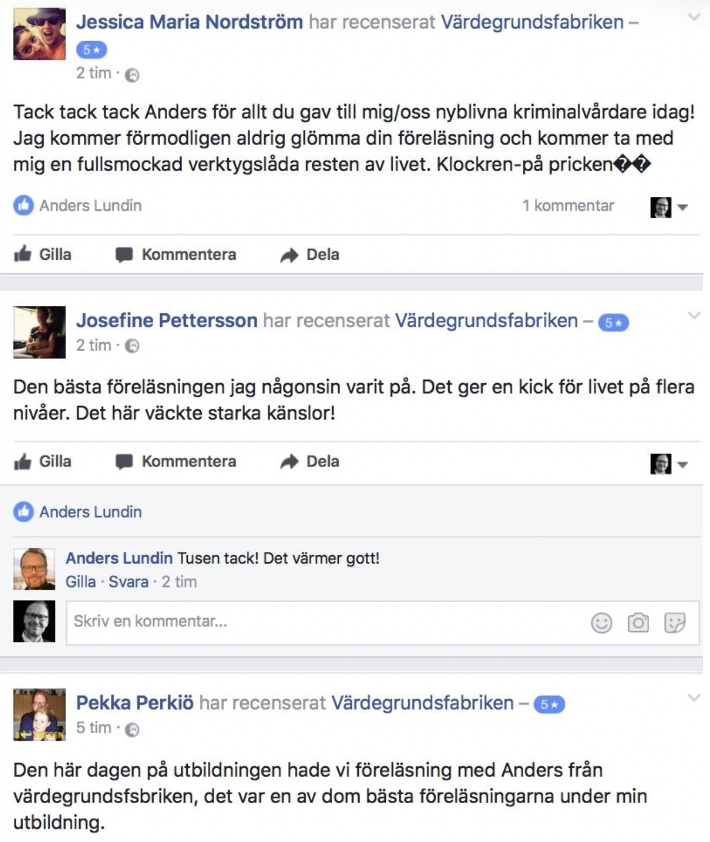
Task: Like Josefine Pettersson's review with Gilla
Action: 43,462
